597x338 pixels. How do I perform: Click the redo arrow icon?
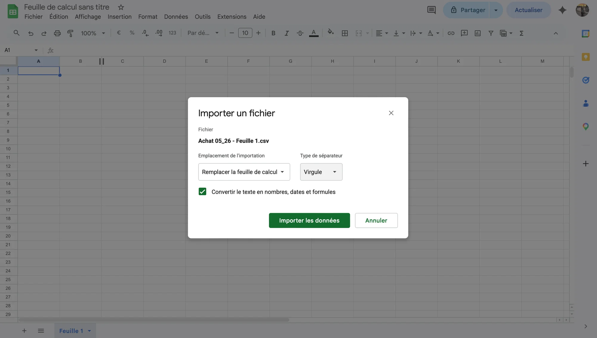[x=44, y=33]
